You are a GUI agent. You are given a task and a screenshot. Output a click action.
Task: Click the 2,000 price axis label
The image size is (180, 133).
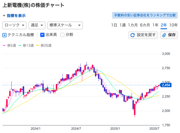pyautogui.click(x=166, y=111)
